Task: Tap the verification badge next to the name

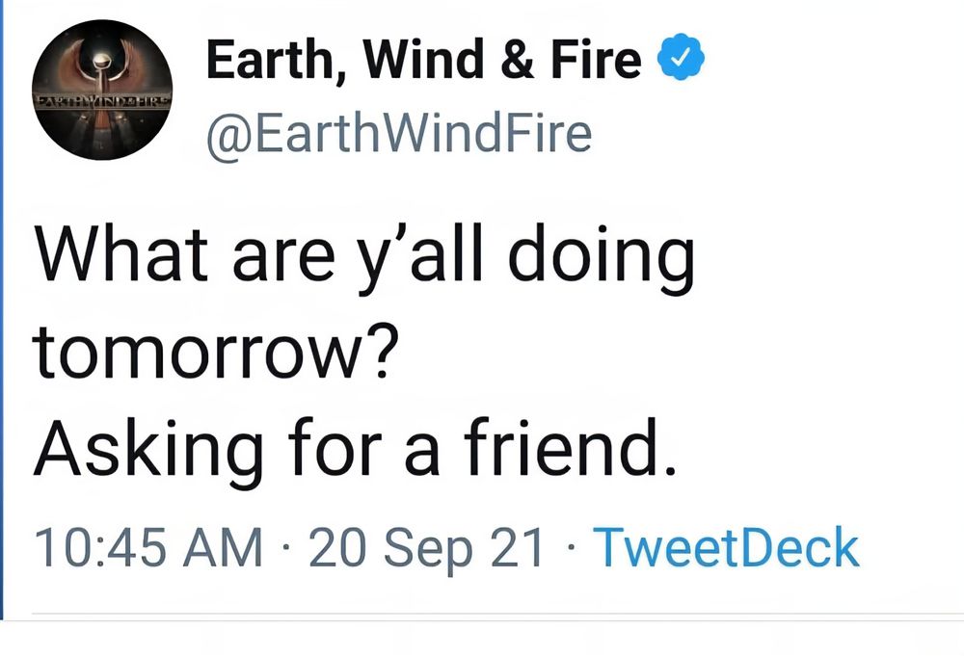Action: click(680, 58)
